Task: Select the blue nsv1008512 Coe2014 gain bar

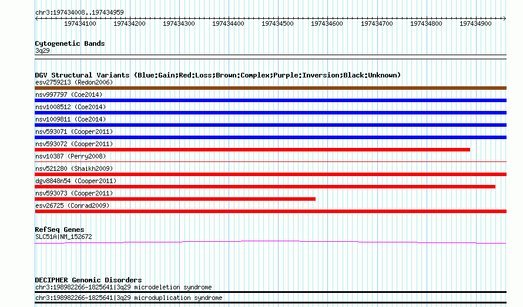Action: pos(270,113)
